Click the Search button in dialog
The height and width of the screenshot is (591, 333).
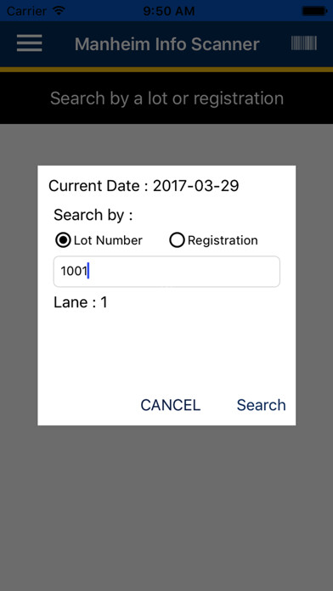(x=261, y=405)
